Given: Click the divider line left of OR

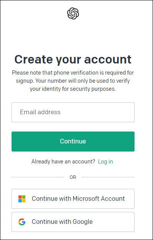Looking at the screenshot, I should (38, 177).
